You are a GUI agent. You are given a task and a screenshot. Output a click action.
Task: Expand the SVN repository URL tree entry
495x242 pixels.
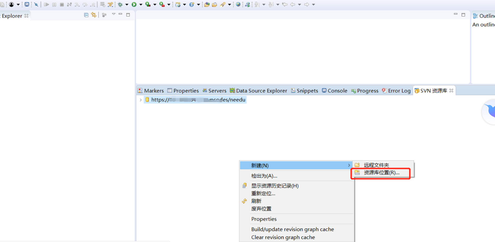pyautogui.click(x=141, y=100)
